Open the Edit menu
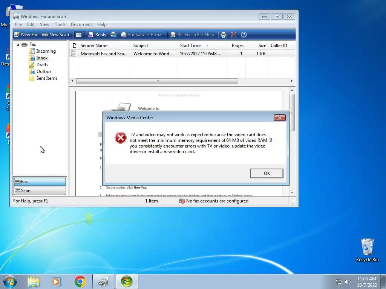The width and height of the screenshot is (386, 289). tap(31, 24)
